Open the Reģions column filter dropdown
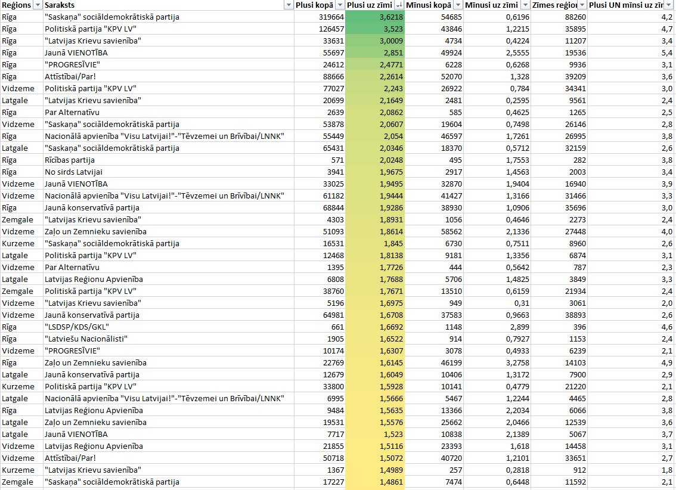The image size is (676, 490). pos(38,5)
